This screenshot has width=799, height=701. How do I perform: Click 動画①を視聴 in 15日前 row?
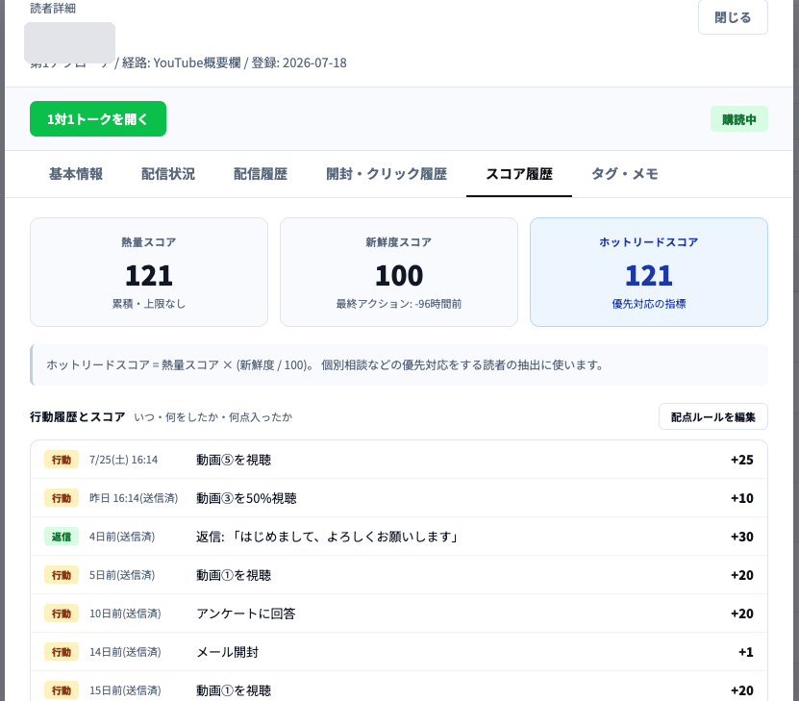tap(234, 690)
